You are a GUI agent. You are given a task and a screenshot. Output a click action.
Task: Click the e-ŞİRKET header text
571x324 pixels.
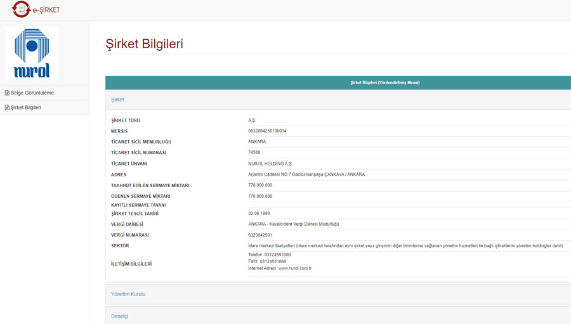(x=46, y=10)
